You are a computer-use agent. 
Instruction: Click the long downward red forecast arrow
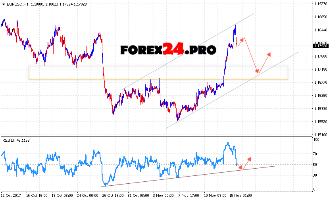(251, 56)
